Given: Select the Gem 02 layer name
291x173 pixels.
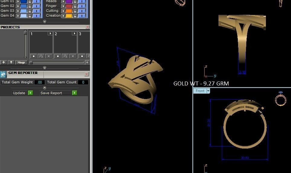Looking at the screenshot, I should [8, 6].
